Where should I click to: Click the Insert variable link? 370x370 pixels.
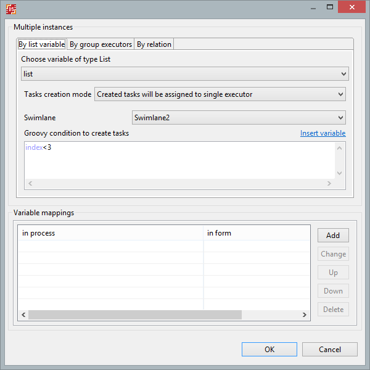323,133
